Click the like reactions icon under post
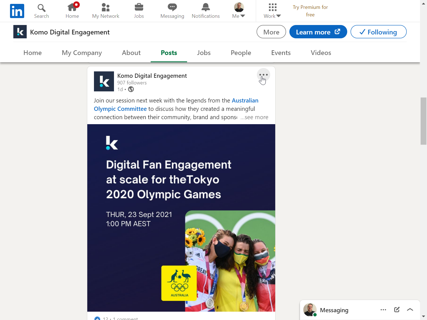The image size is (427, 320). (x=97, y=318)
